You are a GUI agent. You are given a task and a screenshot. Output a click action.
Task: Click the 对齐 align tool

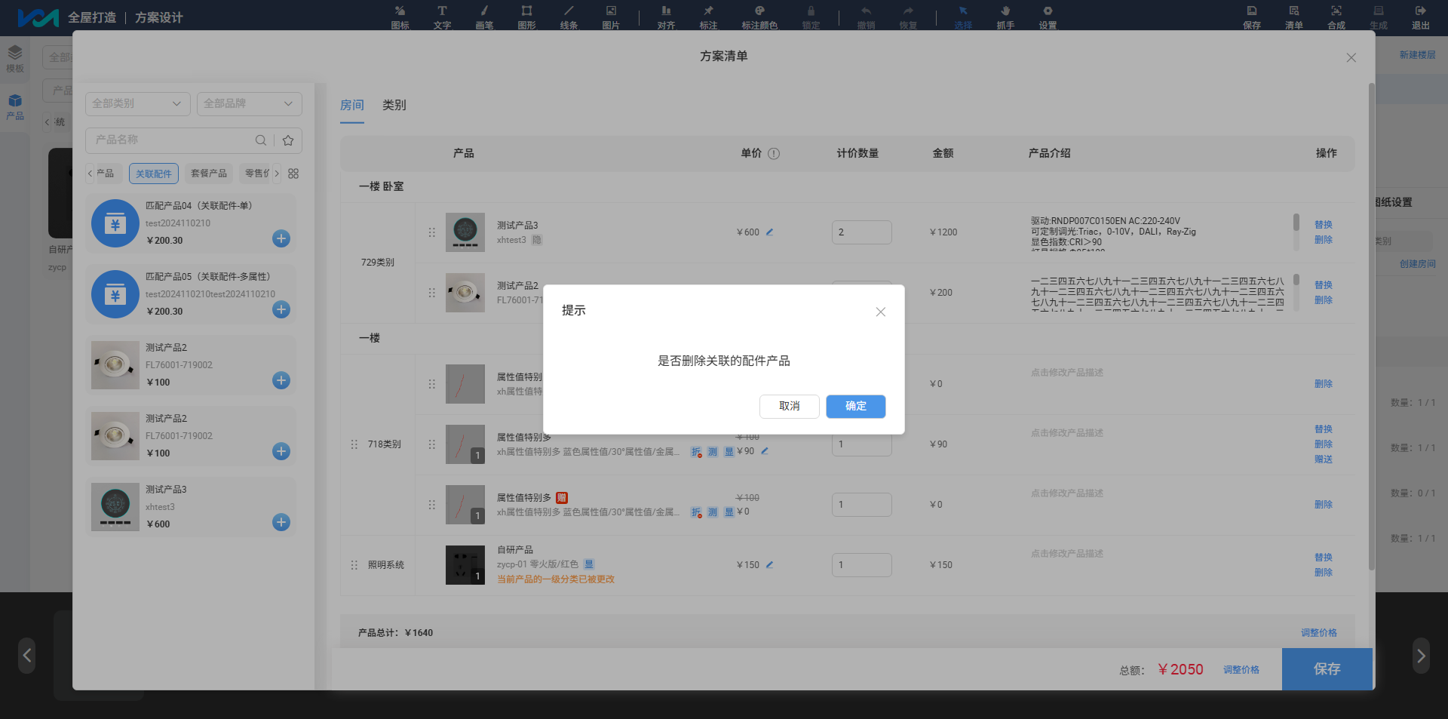666,17
